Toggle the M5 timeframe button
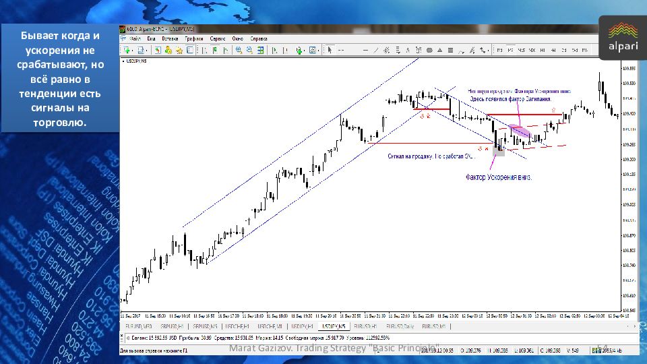647x364 pixels. coord(510,50)
